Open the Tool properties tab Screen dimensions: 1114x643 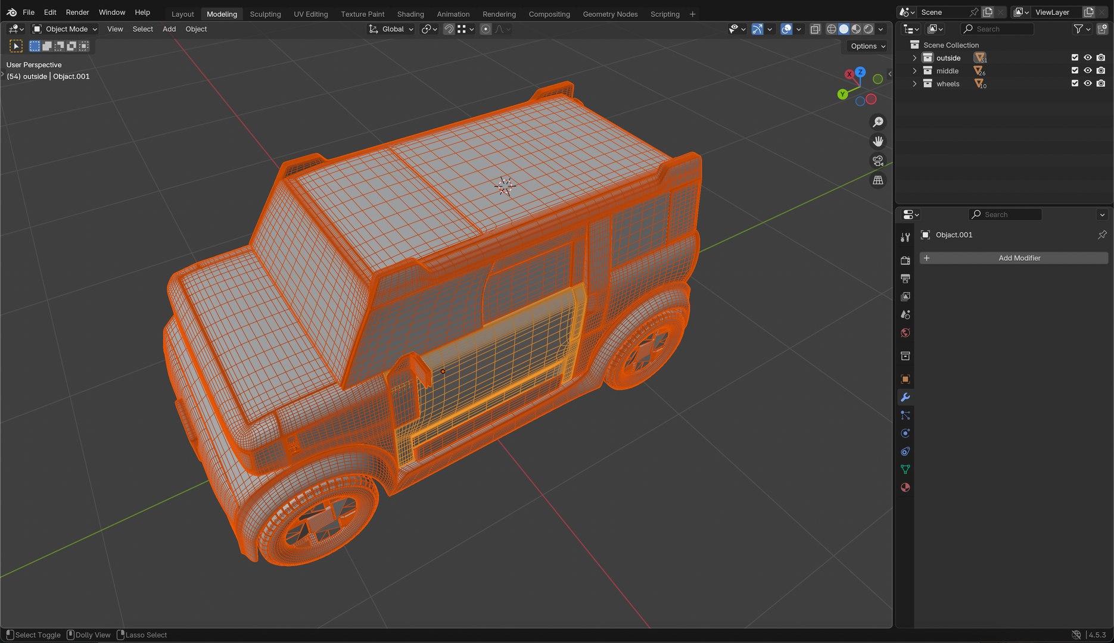pyautogui.click(x=905, y=238)
